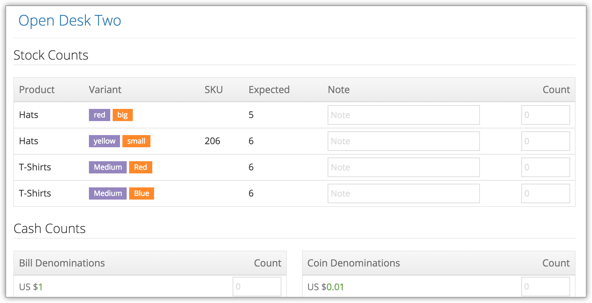Focus the Note field for Medium Red T-Shirts
This screenshot has height=303, width=592.
(403, 167)
